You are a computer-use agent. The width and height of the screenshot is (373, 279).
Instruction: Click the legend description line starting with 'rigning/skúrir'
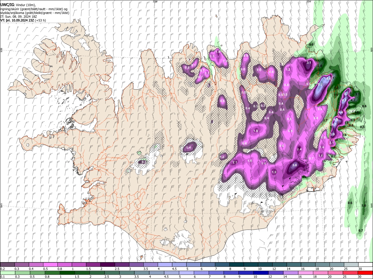click(34, 9)
